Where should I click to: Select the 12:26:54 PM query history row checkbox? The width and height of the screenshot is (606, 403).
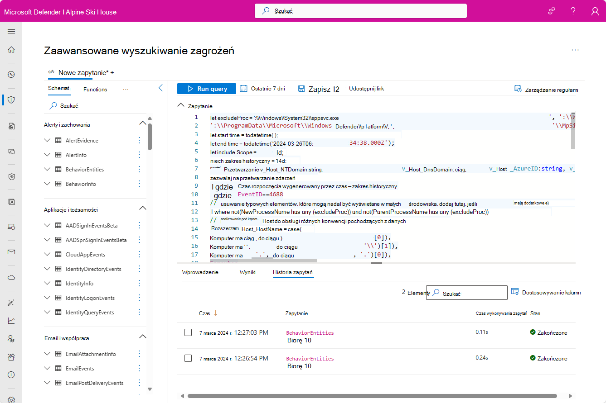coord(188,358)
